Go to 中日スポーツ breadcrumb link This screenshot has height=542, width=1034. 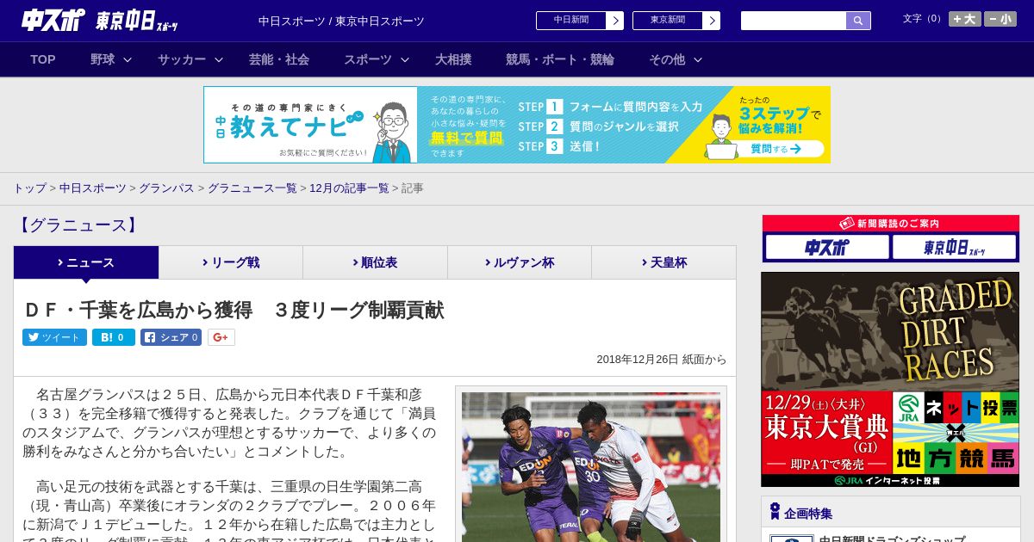pos(92,188)
